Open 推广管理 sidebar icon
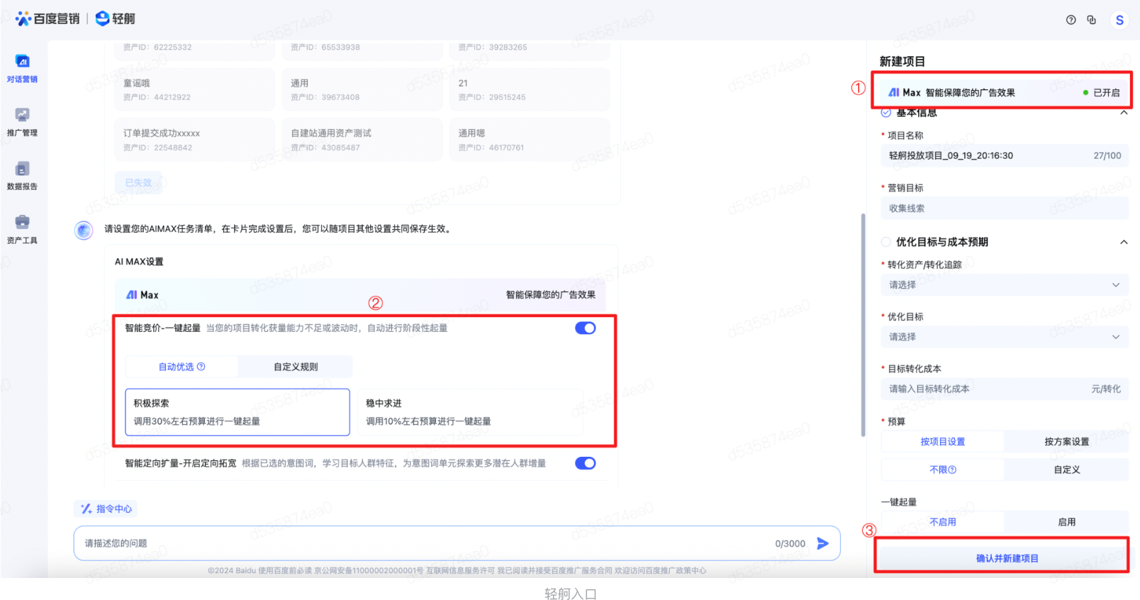Screen dimensions: 1140x600 22,115
